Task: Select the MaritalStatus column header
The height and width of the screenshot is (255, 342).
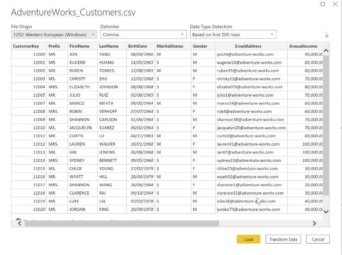Action: (173, 46)
